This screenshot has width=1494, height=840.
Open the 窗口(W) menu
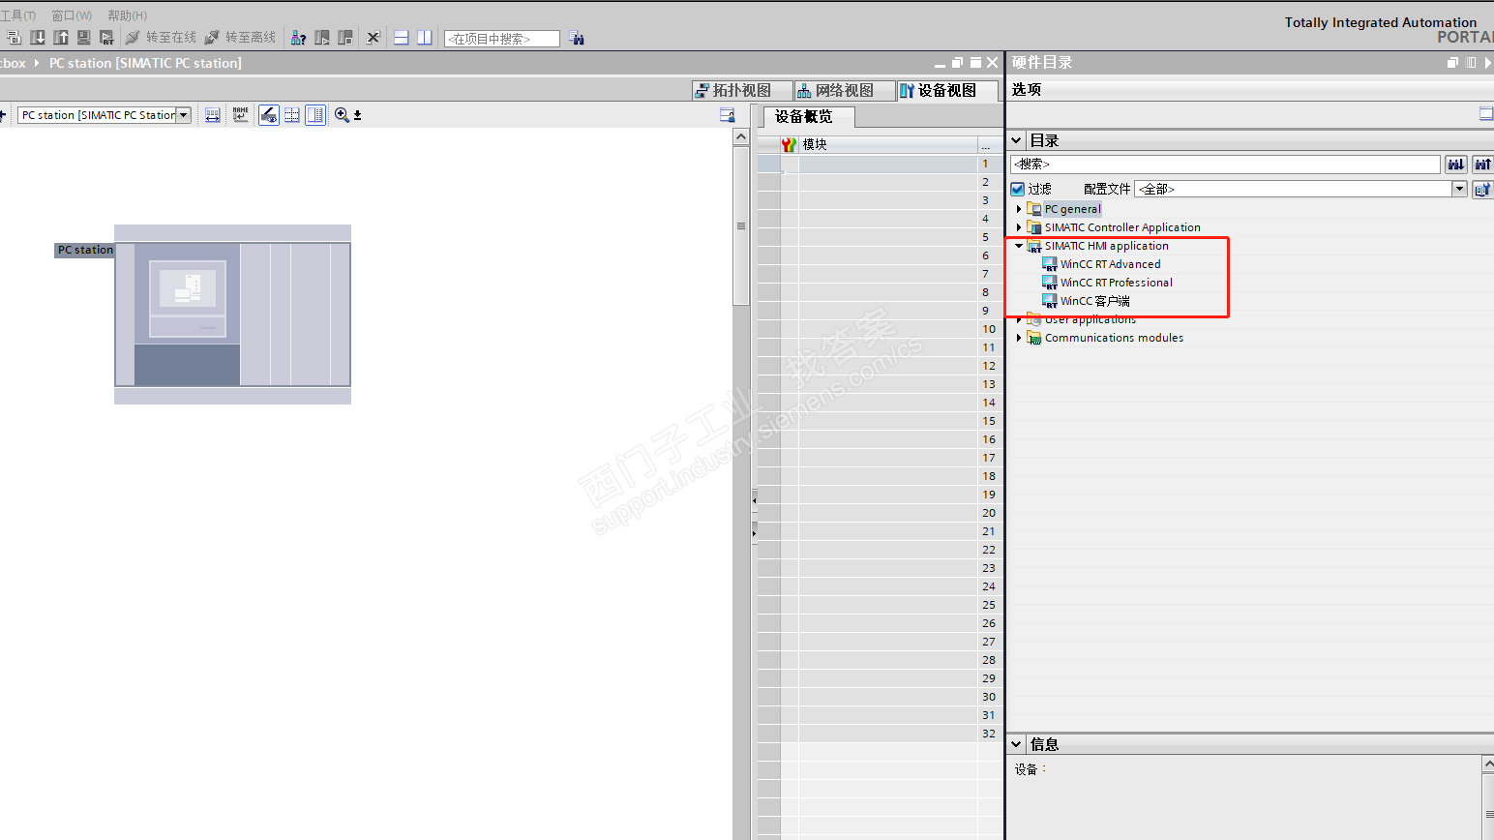[72, 15]
